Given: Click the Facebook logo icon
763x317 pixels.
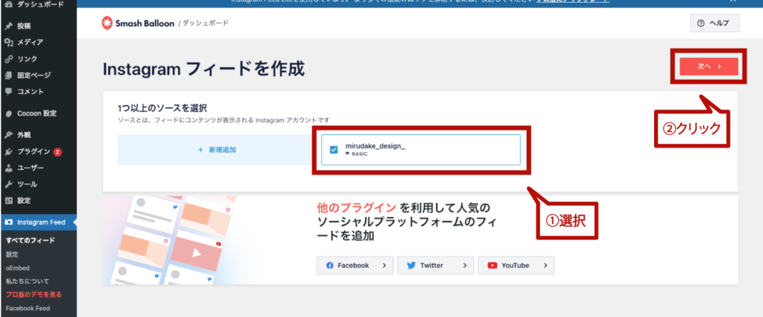Looking at the screenshot, I should 329,266.
